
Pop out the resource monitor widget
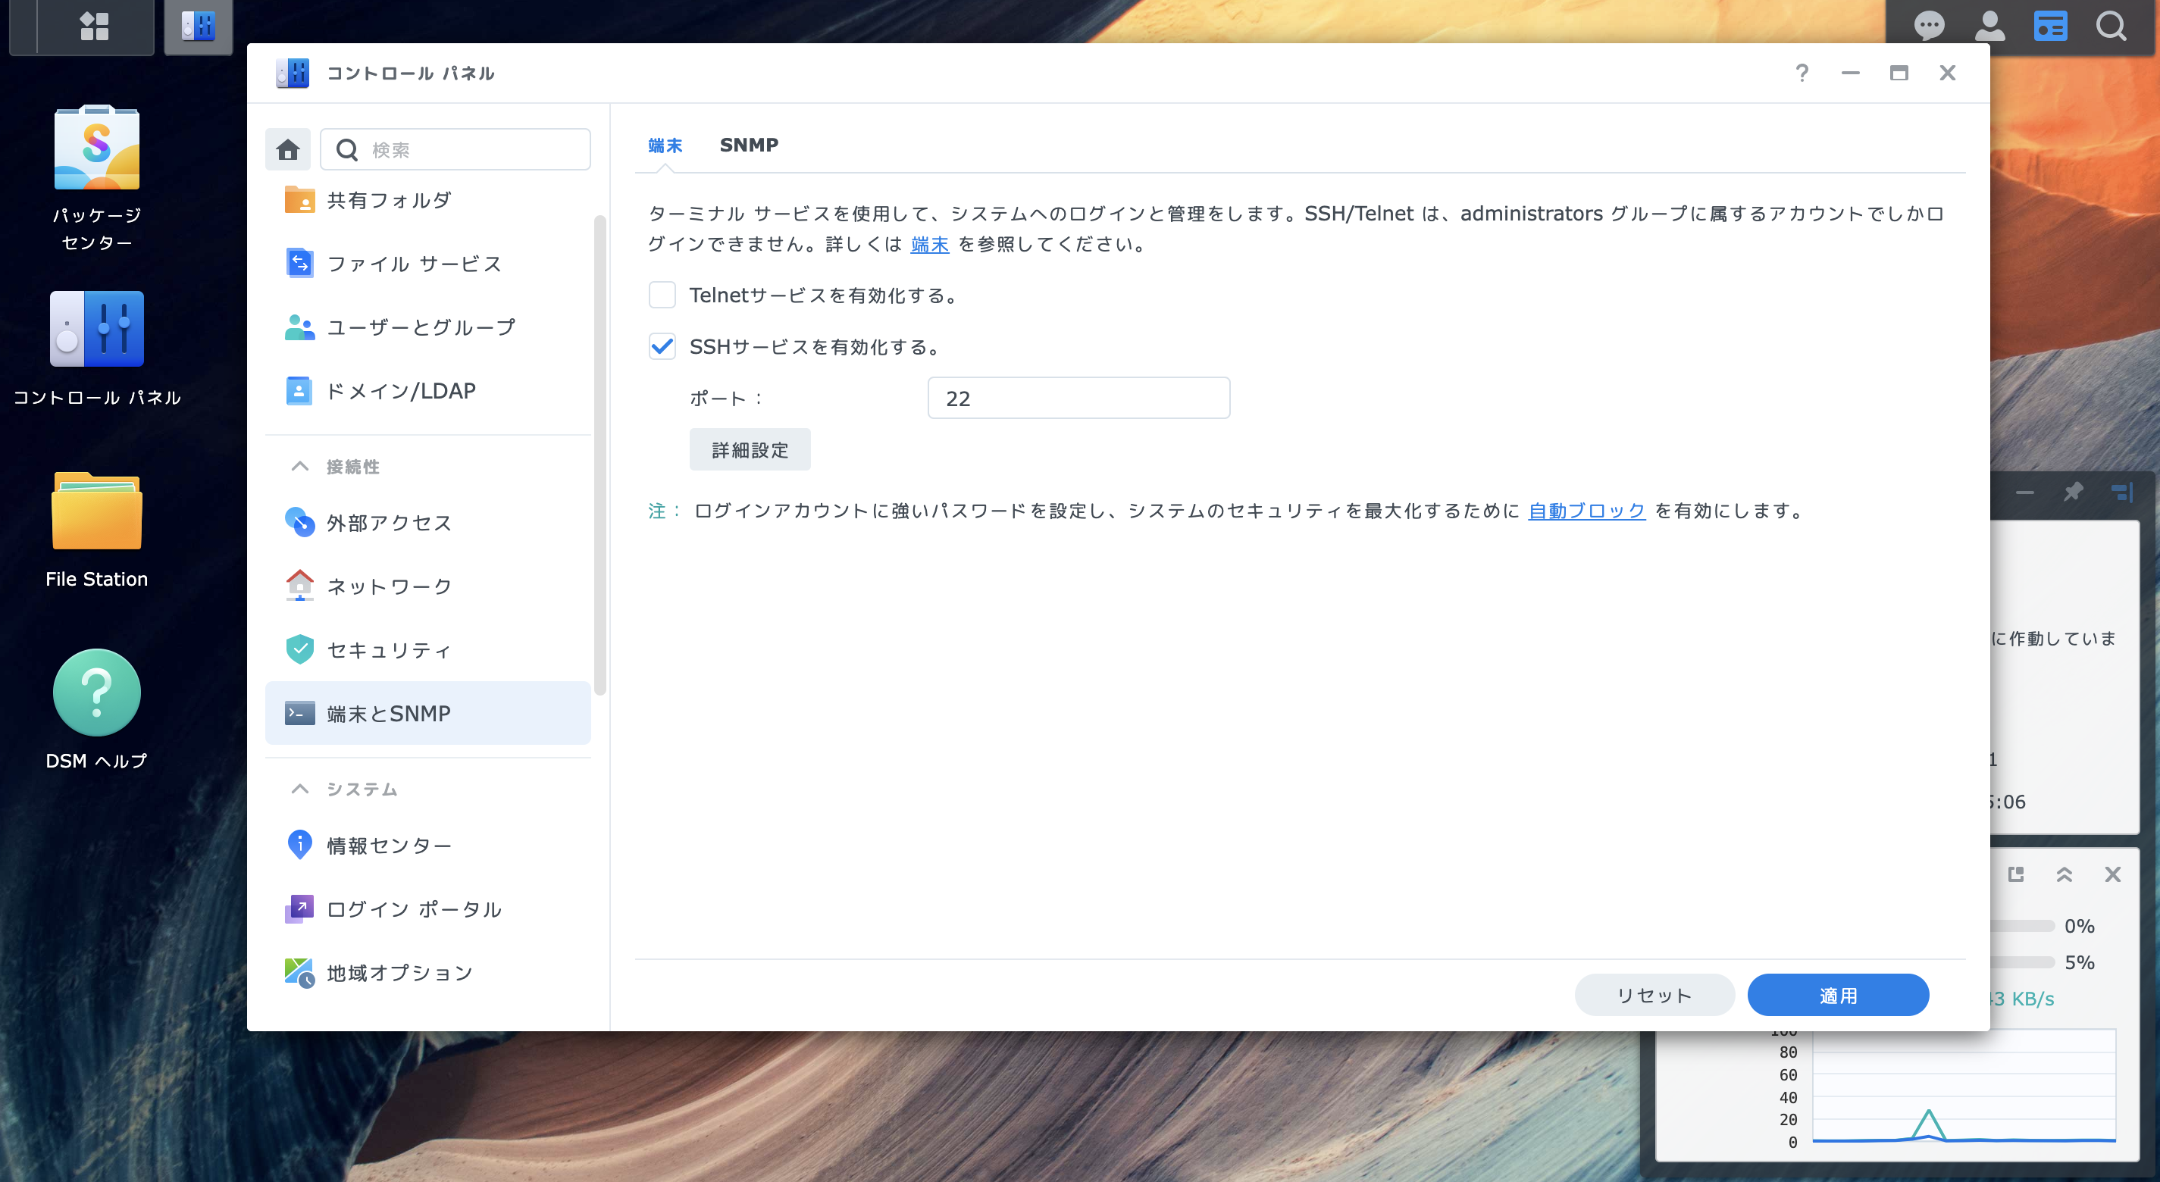(x=2016, y=874)
